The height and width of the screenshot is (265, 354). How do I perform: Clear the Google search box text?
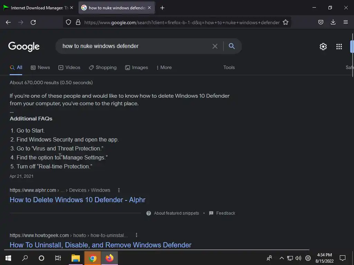click(215, 46)
